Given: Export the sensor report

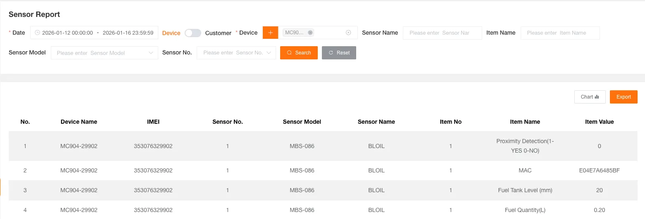Looking at the screenshot, I should (624, 97).
